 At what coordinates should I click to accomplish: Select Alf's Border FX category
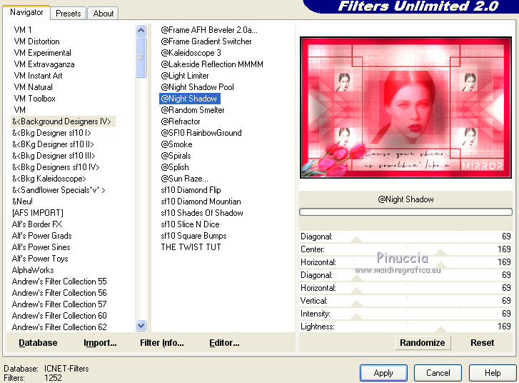click(36, 224)
